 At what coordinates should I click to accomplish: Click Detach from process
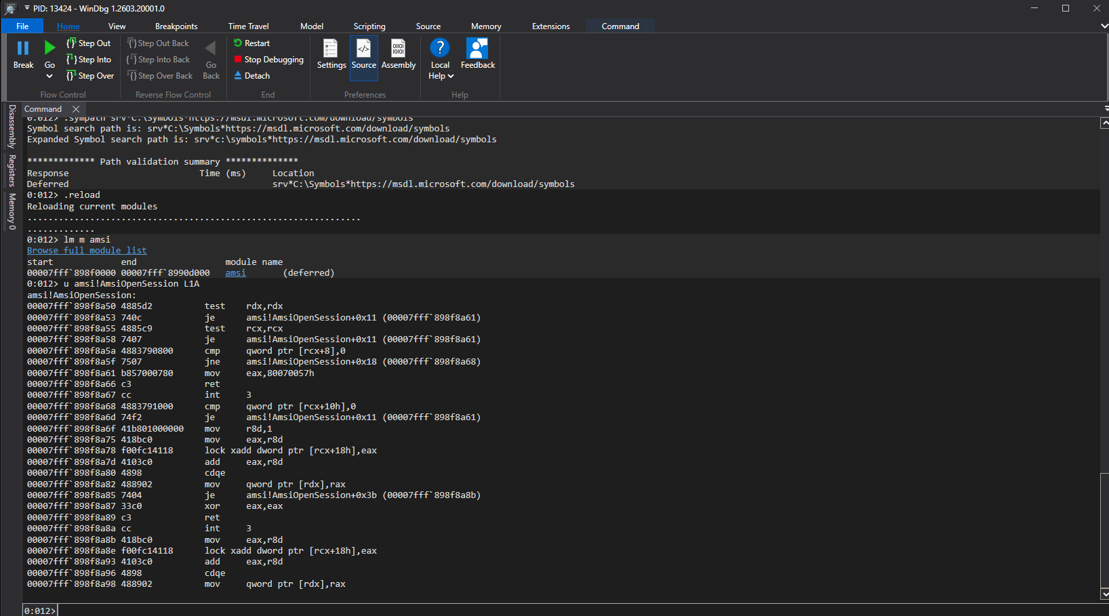[x=251, y=76]
